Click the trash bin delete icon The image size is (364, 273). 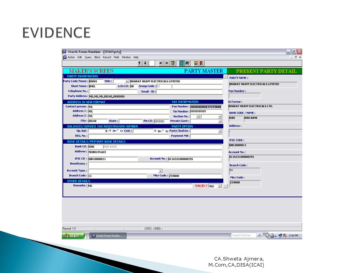click(173, 63)
